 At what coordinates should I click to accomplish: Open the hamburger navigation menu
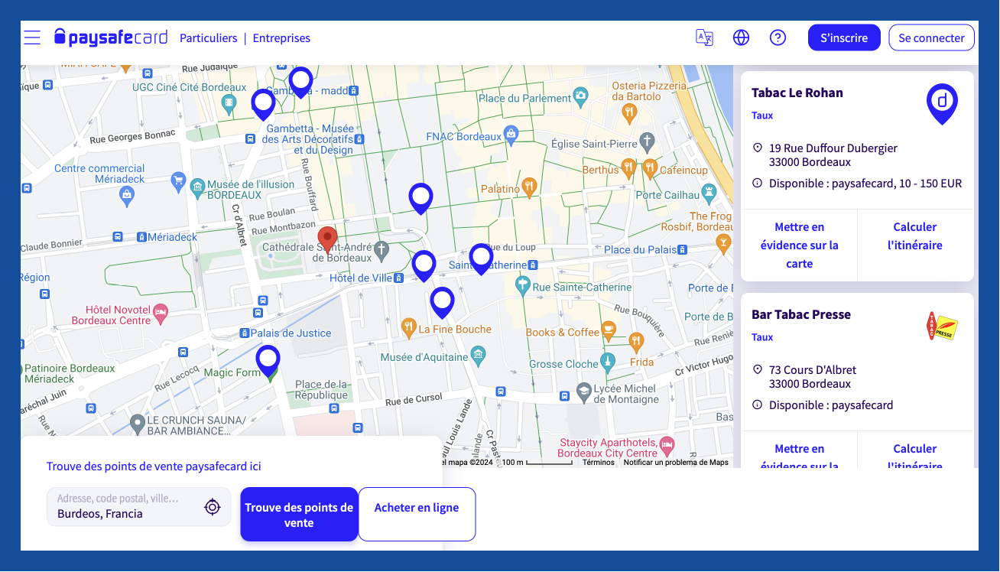pos(32,37)
